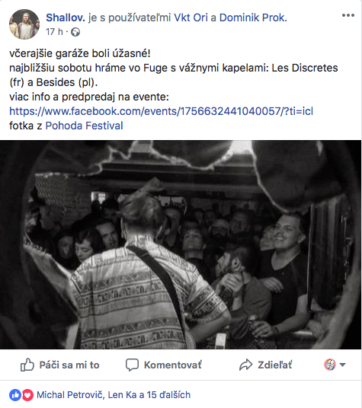Expand the post-as profile selector arrow
This screenshot has width=362, height=408.
click(342, 365)
